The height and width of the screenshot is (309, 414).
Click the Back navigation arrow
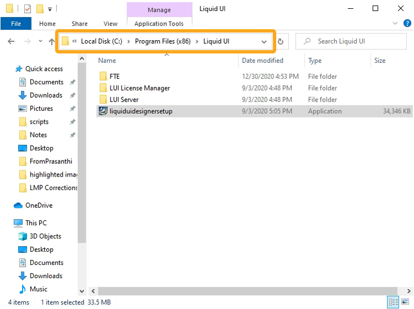11,41
